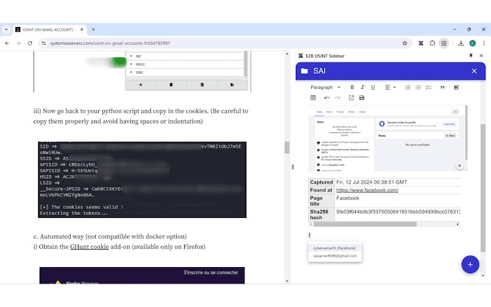Viewport: 491px width, 307px height.
Task: Insert a bulleted list
Action: (418, 87)
